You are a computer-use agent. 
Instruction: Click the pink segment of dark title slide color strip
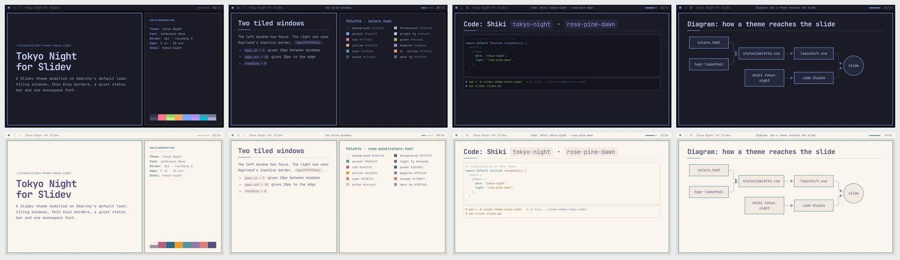(x=162, y=118)
